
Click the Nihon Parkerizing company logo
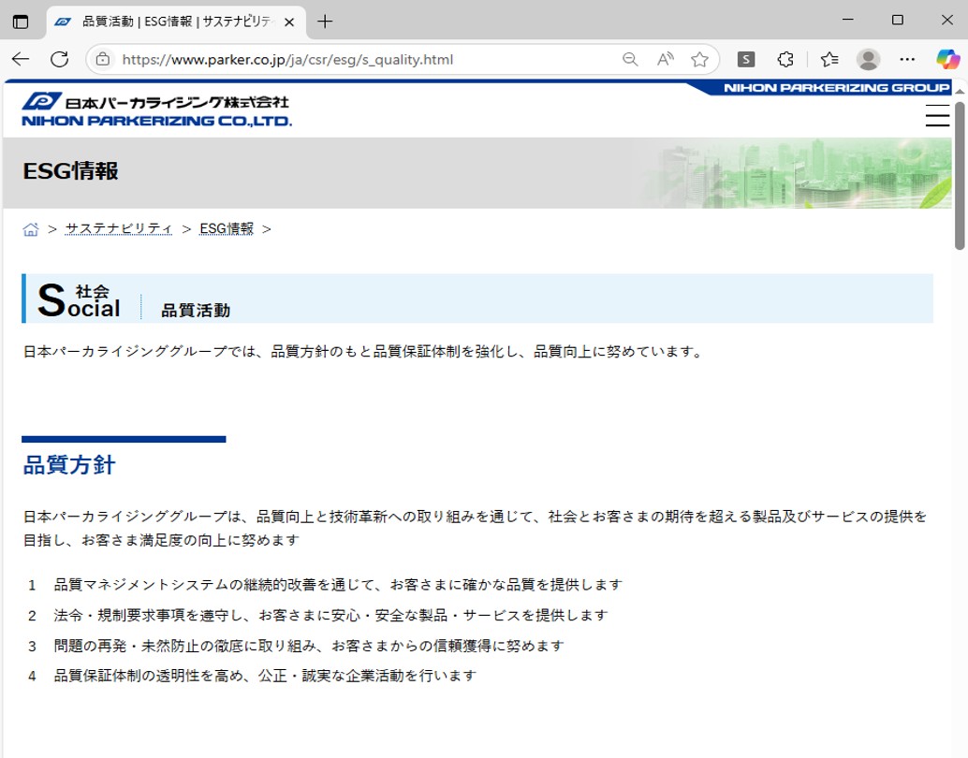pyautogui.click(x=156, y=109)
